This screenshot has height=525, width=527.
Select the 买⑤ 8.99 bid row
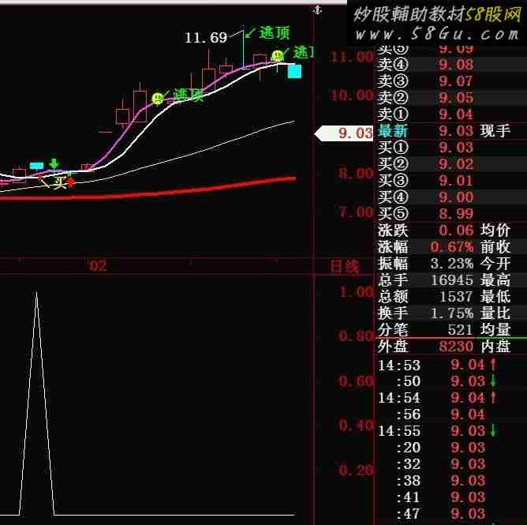[x=450, y=214]
